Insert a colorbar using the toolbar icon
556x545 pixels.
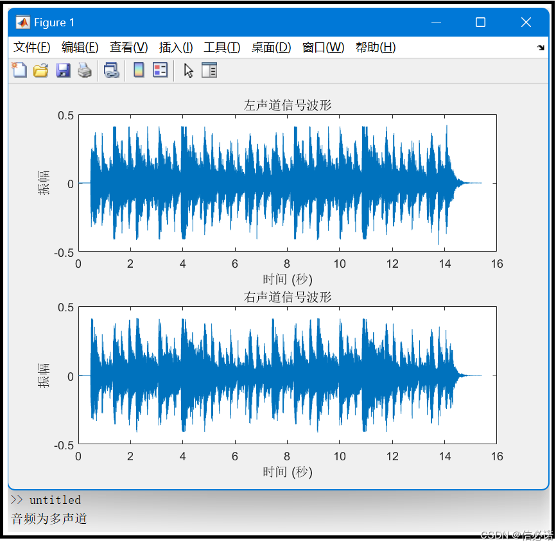[x=139, y=70]
